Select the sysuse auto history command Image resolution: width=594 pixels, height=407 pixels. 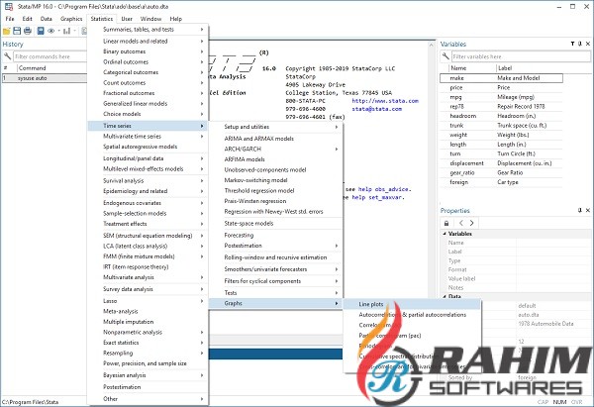pos(45,78)
